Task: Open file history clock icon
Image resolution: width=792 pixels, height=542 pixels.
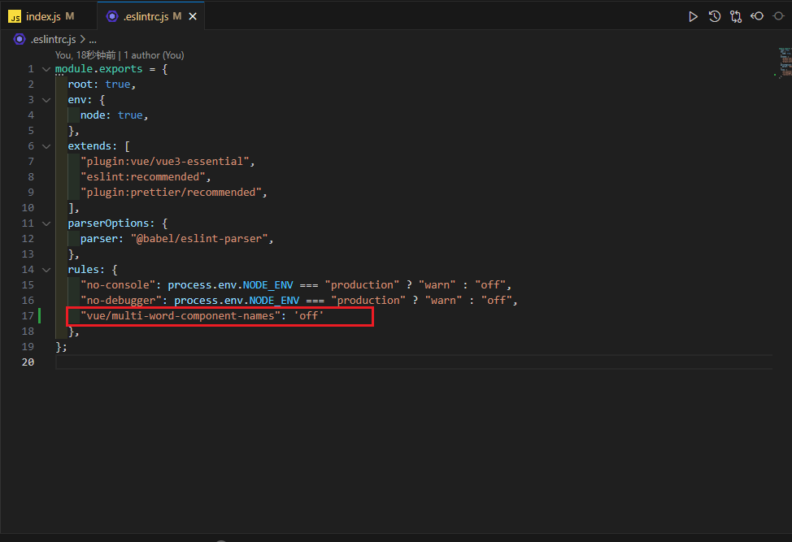Action: 714,16
